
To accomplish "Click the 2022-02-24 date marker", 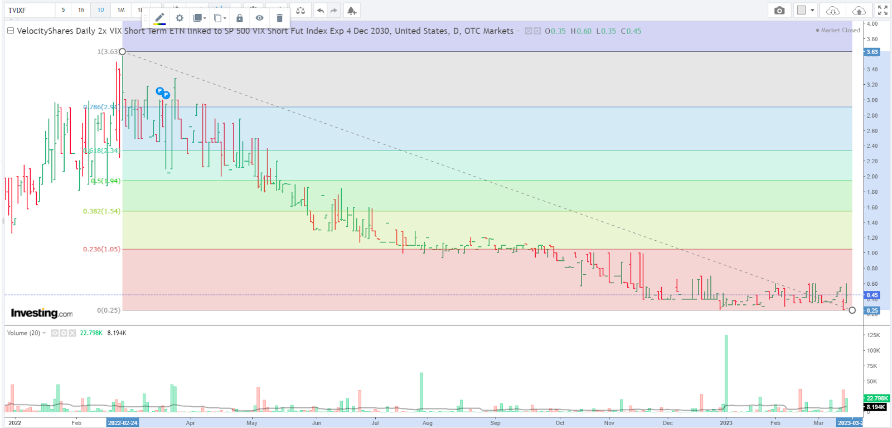I will pyautogui.click(x=123, y=423).
